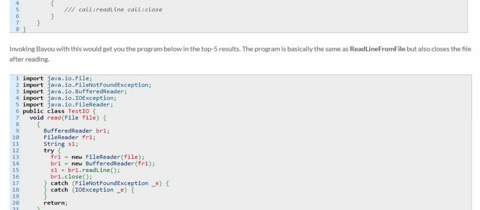This screenshot has width=480, height=210.
Task: Click the return statement on line 20
Action: [x=55, y=202]
